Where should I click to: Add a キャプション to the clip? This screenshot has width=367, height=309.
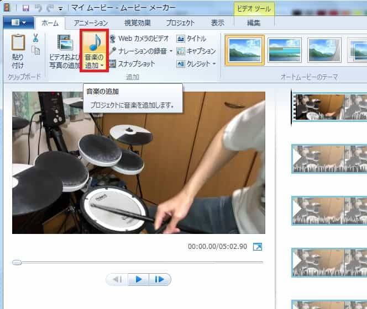[x=201, y=51]
